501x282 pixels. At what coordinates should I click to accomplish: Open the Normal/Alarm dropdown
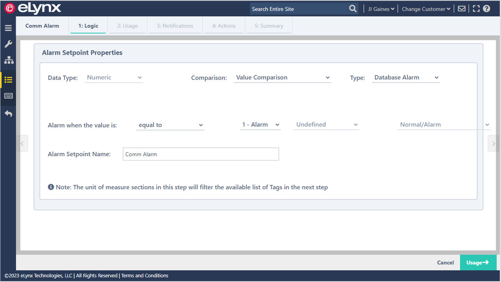coord(444,125)
